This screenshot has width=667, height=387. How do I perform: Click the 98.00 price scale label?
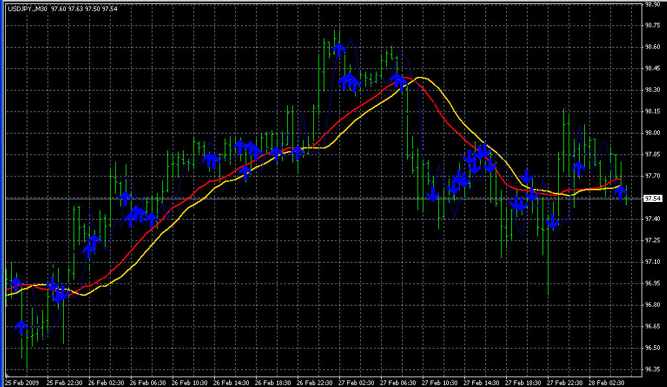click(x=652, y=133)
